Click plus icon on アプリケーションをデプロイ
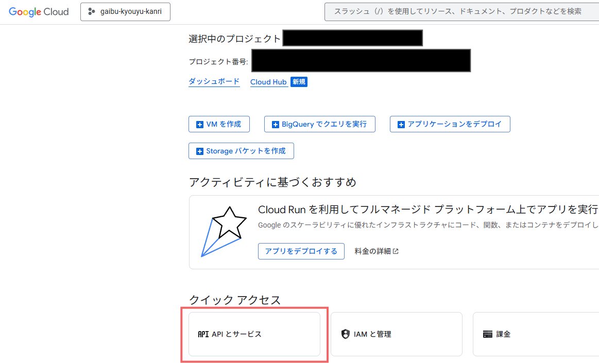This screenshot has height=363, width=599. [401, 124]
